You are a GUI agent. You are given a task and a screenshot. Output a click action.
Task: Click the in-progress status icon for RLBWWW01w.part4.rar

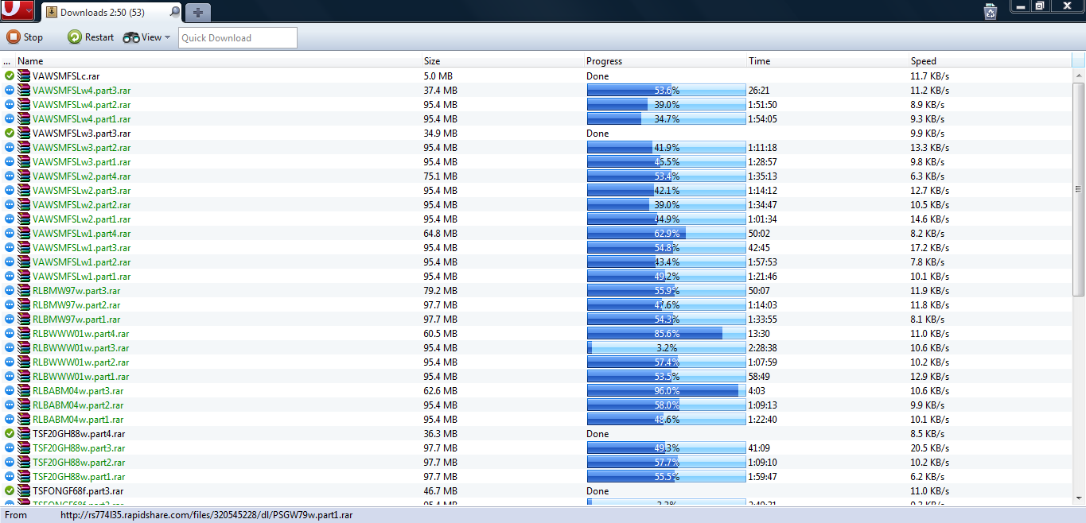click(x=10, y=334)
